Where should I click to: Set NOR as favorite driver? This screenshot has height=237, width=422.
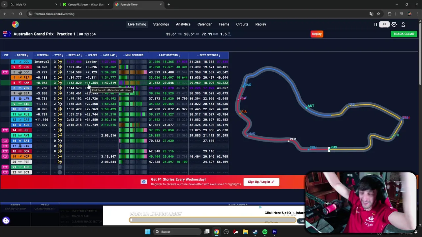pos(21,156)
